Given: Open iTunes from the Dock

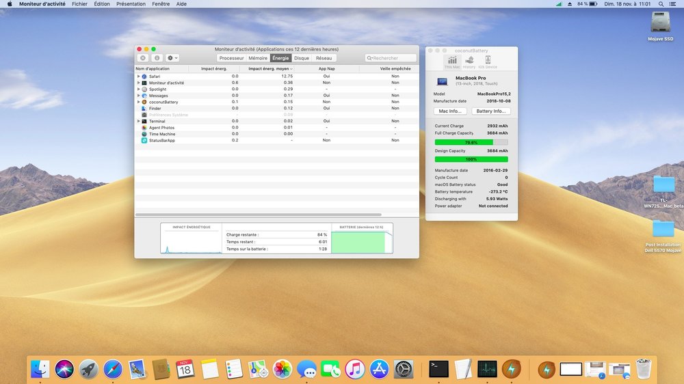Looking at the screenshot, I should pos(354,370).
